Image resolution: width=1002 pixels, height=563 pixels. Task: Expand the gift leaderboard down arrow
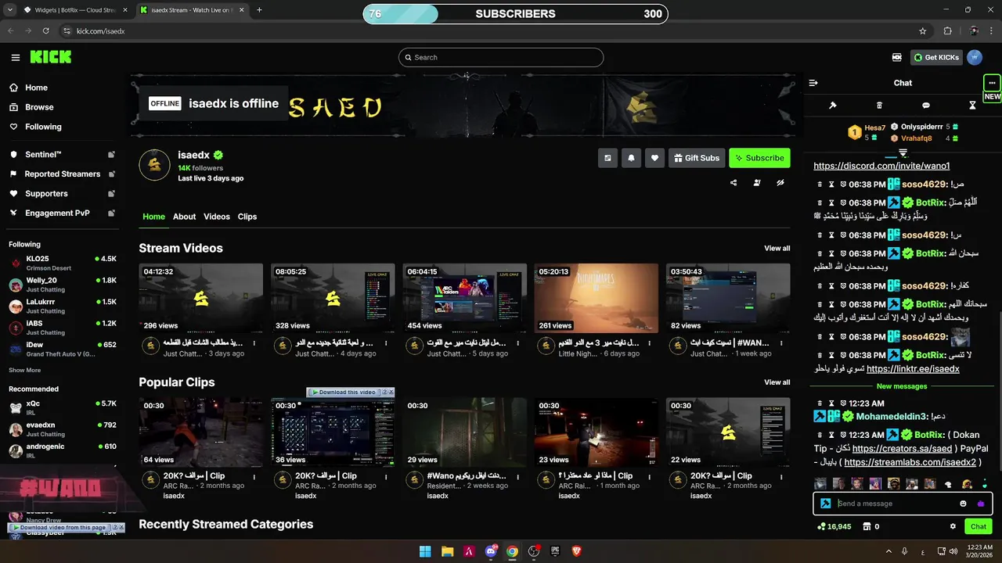click(x=903, y=153)
